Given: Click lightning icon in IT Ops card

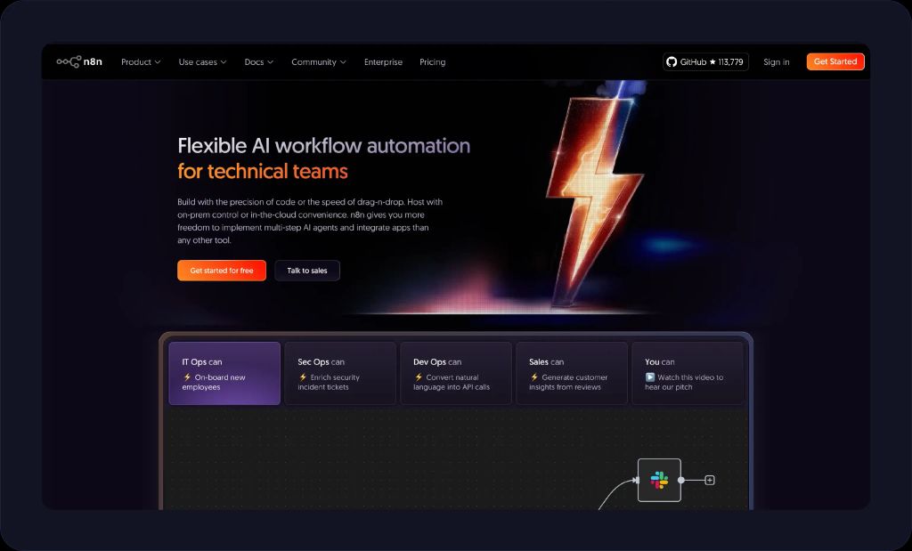Looking at the screenshot, I should tap(187, 377).
